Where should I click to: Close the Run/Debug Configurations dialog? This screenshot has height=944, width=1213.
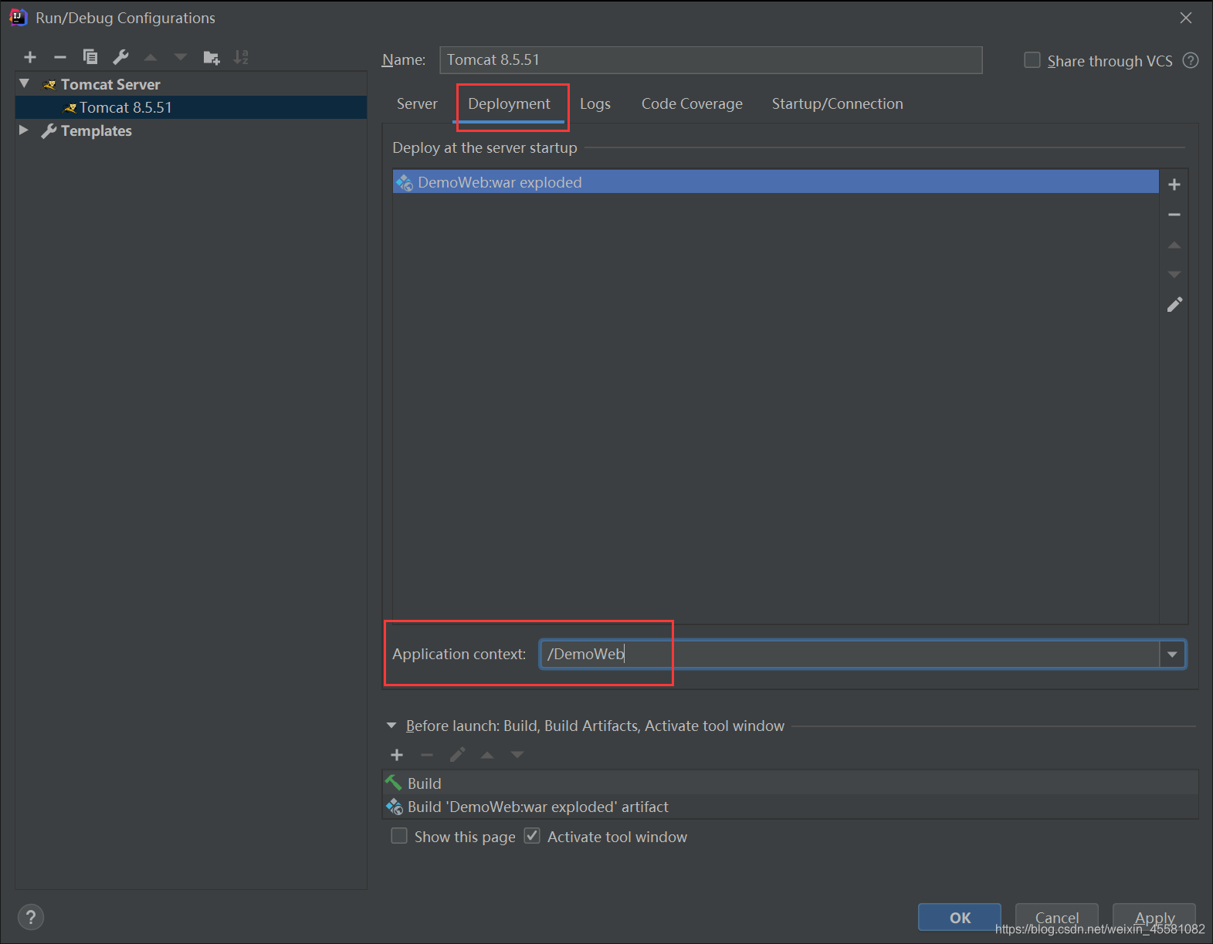tap(1186, 18)
